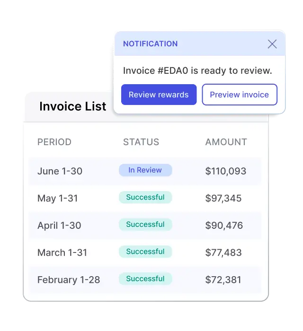The width and height of the screenshot is (303, 331).
Task: Click Successful badge for April
Action: pos(145,225)
